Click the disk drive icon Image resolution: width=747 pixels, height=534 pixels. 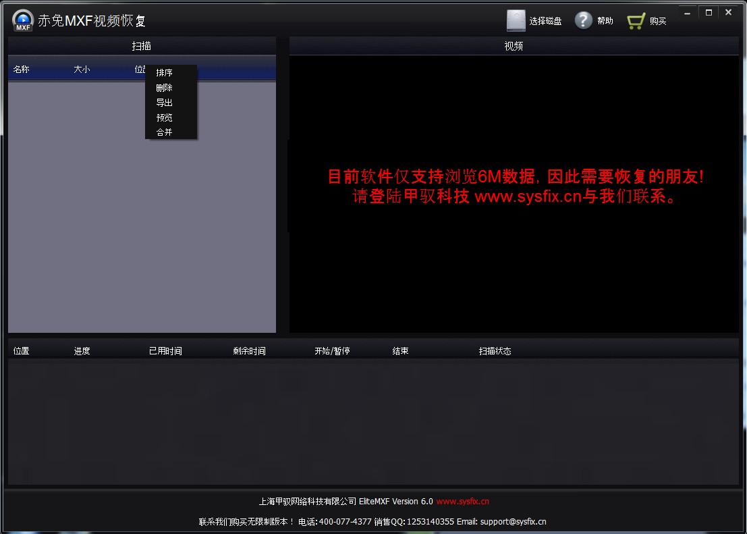point(516,20)
